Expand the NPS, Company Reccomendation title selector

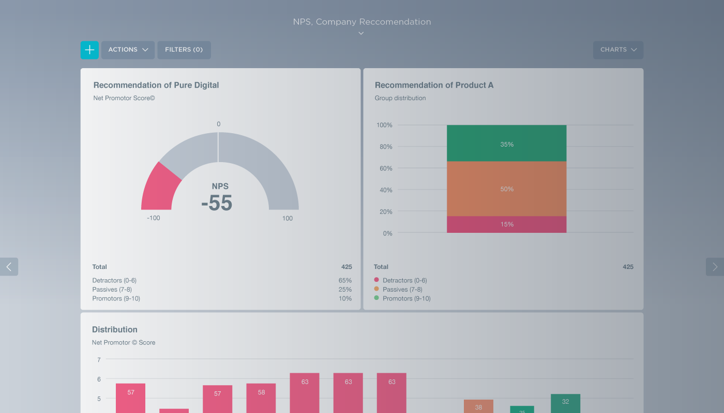(x=362, y=22)
